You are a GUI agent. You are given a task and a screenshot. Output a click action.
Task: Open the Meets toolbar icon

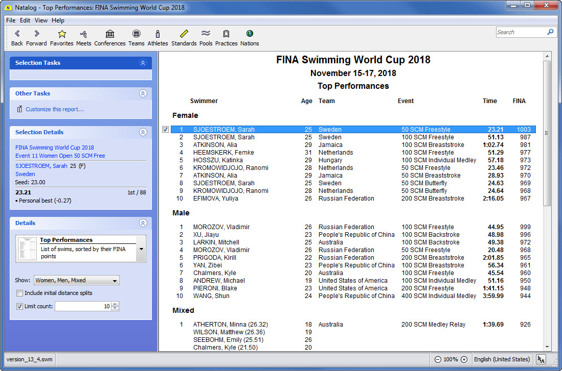tap(84, 34)
